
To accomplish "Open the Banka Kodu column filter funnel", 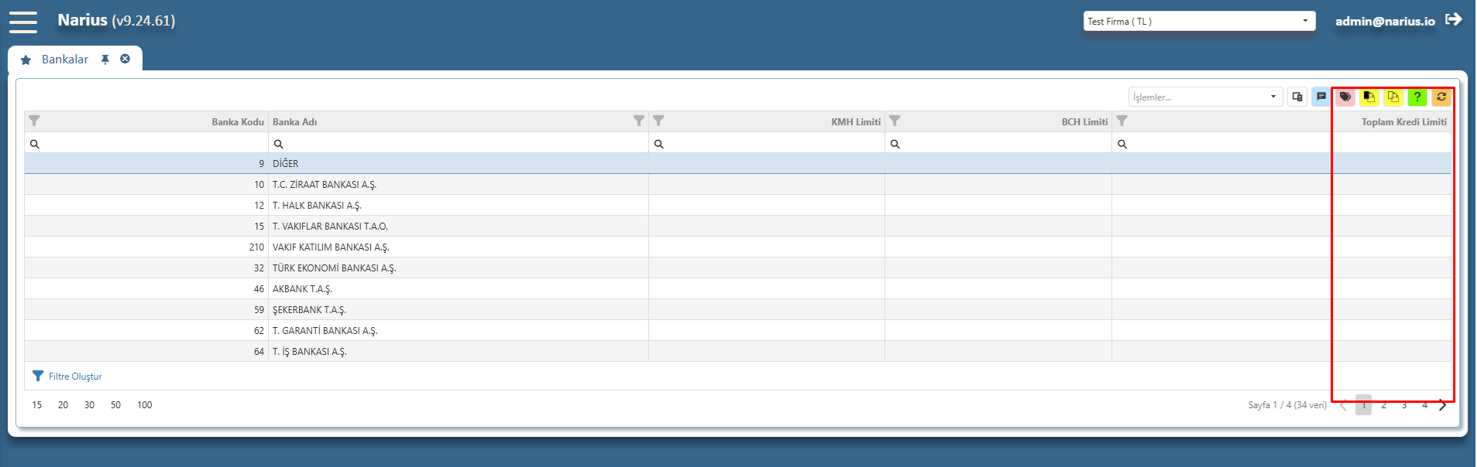I will 34,121.
